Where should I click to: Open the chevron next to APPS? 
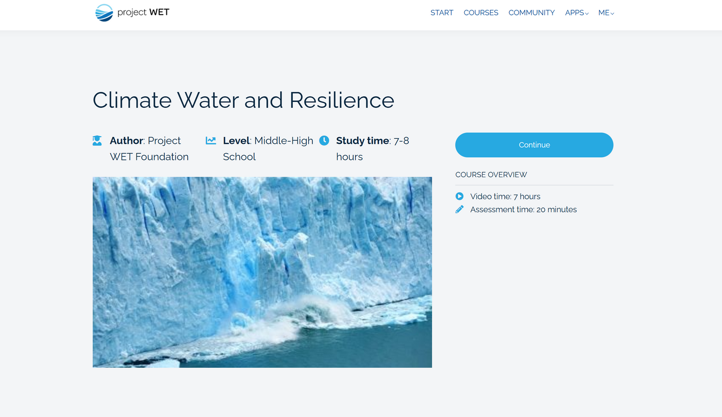coord(587,13)
